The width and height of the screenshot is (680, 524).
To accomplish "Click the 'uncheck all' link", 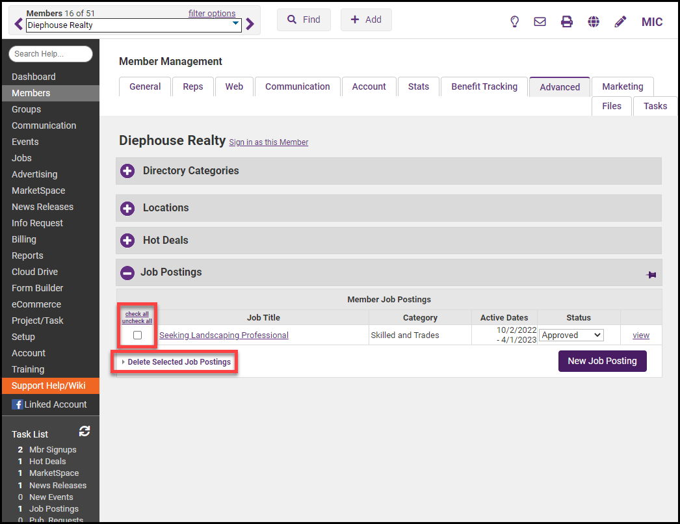I will tap(137, 321).
